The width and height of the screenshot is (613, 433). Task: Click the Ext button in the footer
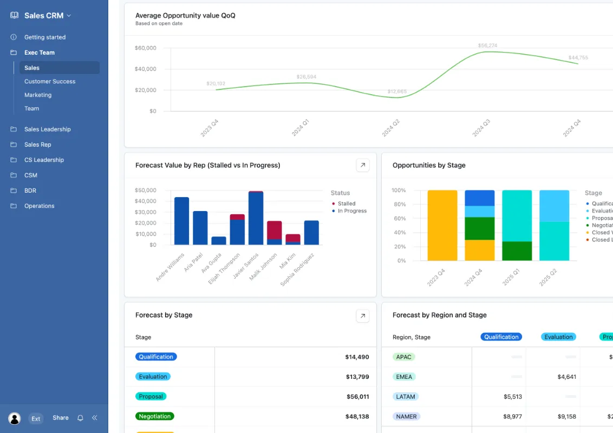pos(36,418)
